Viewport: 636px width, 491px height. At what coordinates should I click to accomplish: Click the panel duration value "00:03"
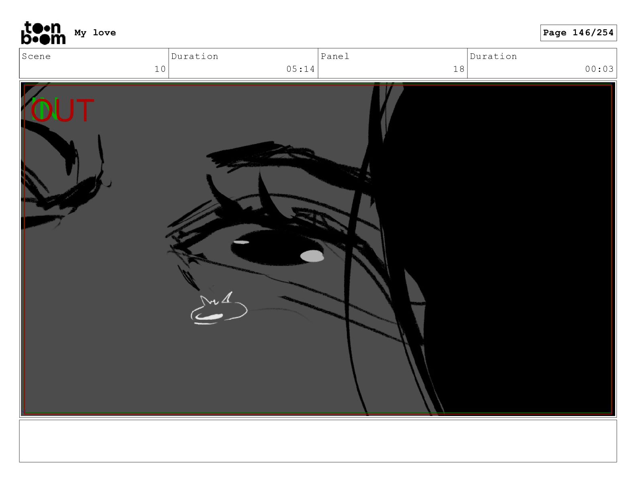[599, 69]
